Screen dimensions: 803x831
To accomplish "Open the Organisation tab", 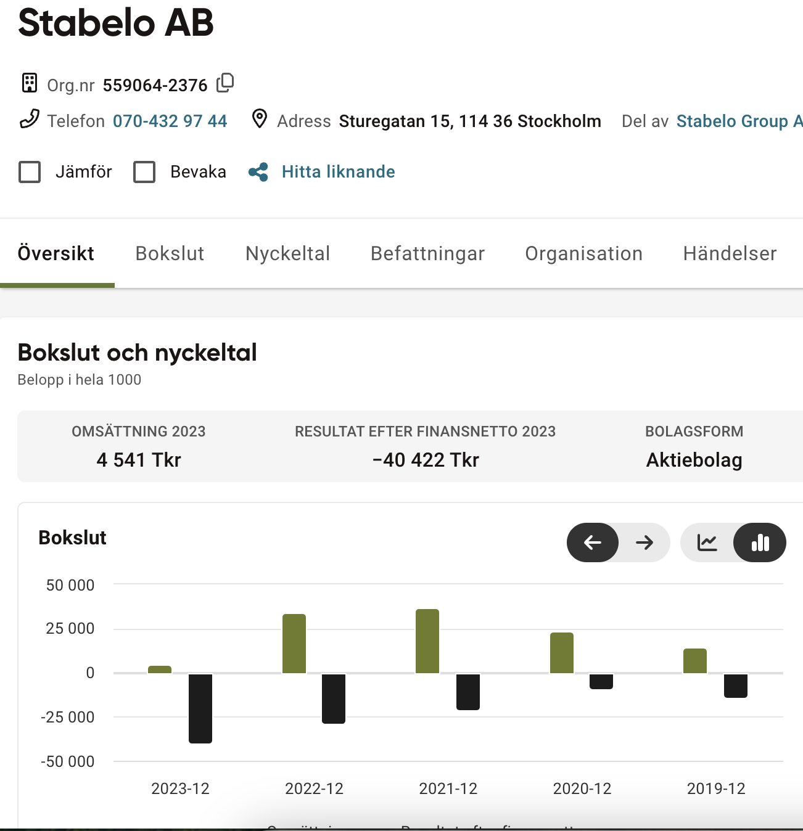I will point(583,253).
